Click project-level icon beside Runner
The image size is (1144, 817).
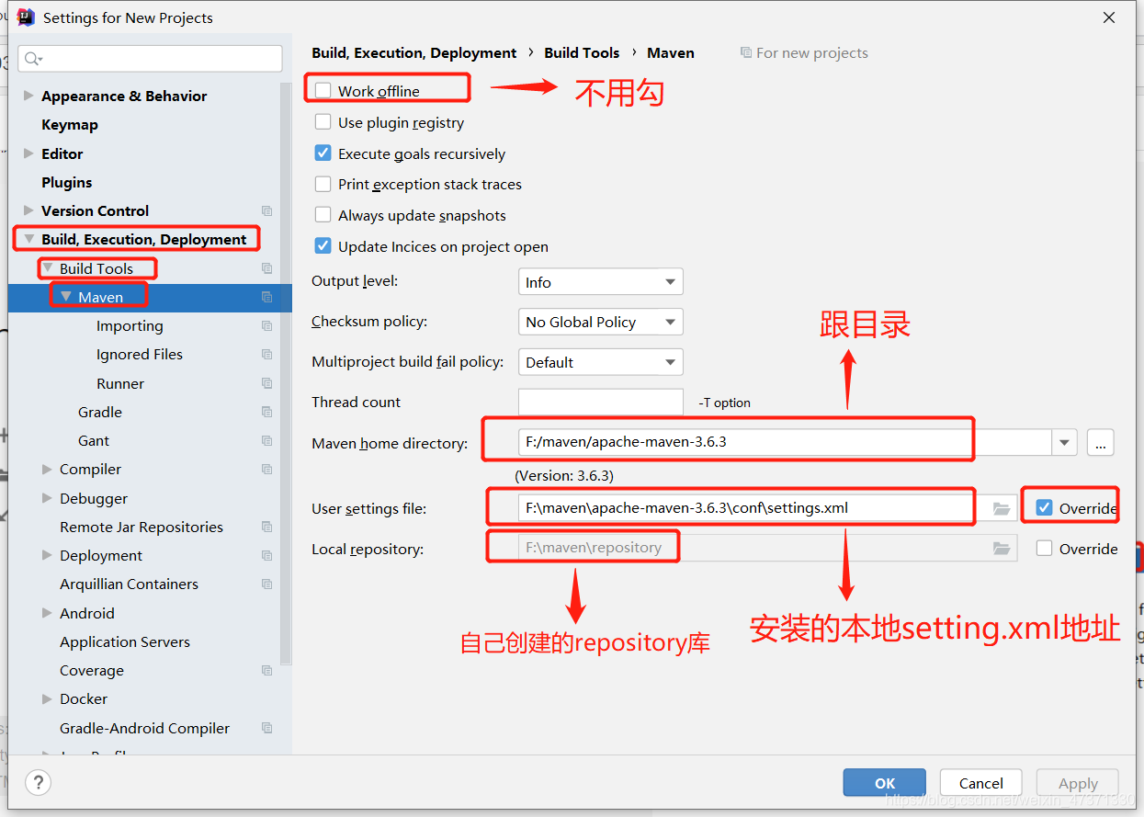point(266,383)
